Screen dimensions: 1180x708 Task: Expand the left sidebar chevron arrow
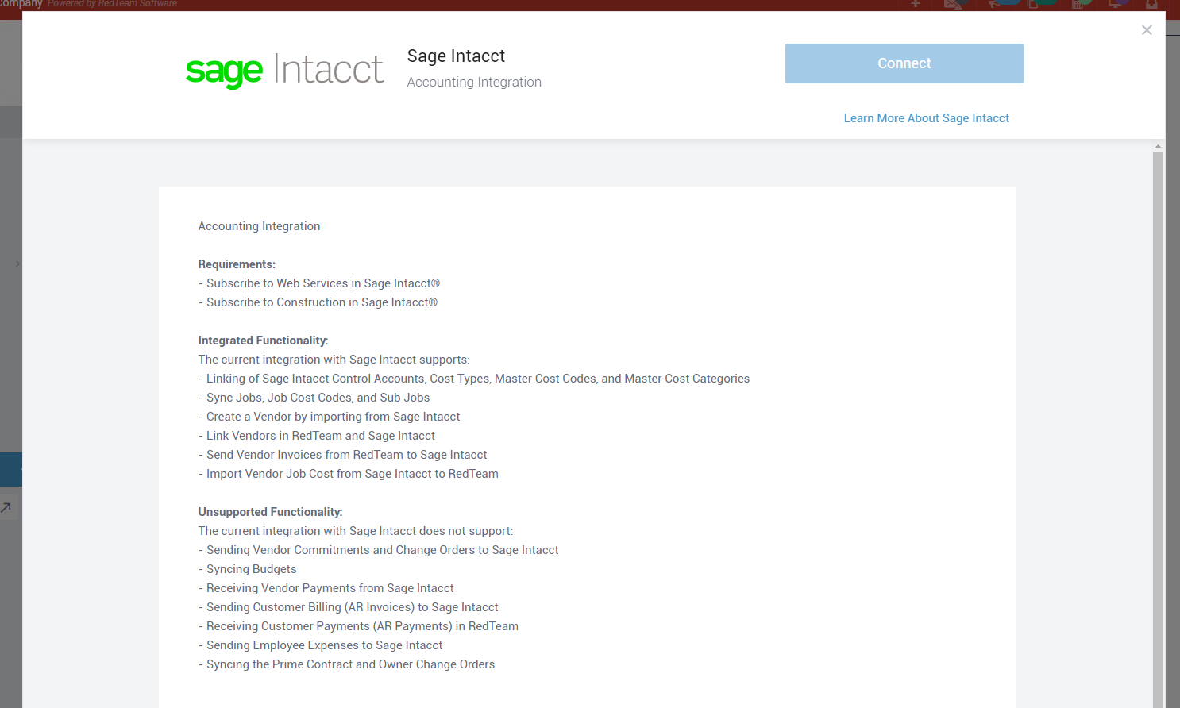[17, 264]
